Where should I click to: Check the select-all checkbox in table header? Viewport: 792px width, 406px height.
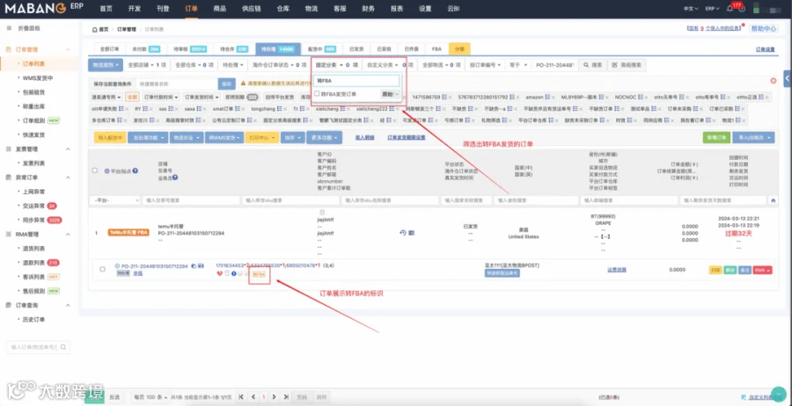tap(94, 170)
